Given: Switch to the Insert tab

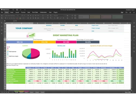Looking at the screenshot, I should tap(12, 12).
